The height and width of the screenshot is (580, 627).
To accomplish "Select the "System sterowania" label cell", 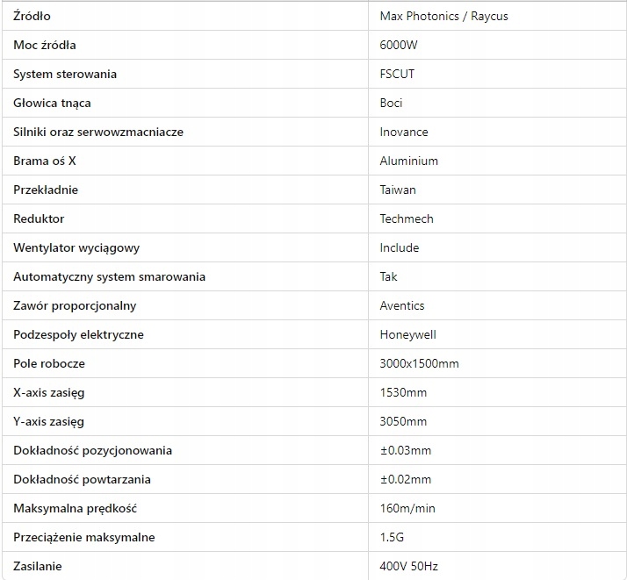I will coord(65,74).
